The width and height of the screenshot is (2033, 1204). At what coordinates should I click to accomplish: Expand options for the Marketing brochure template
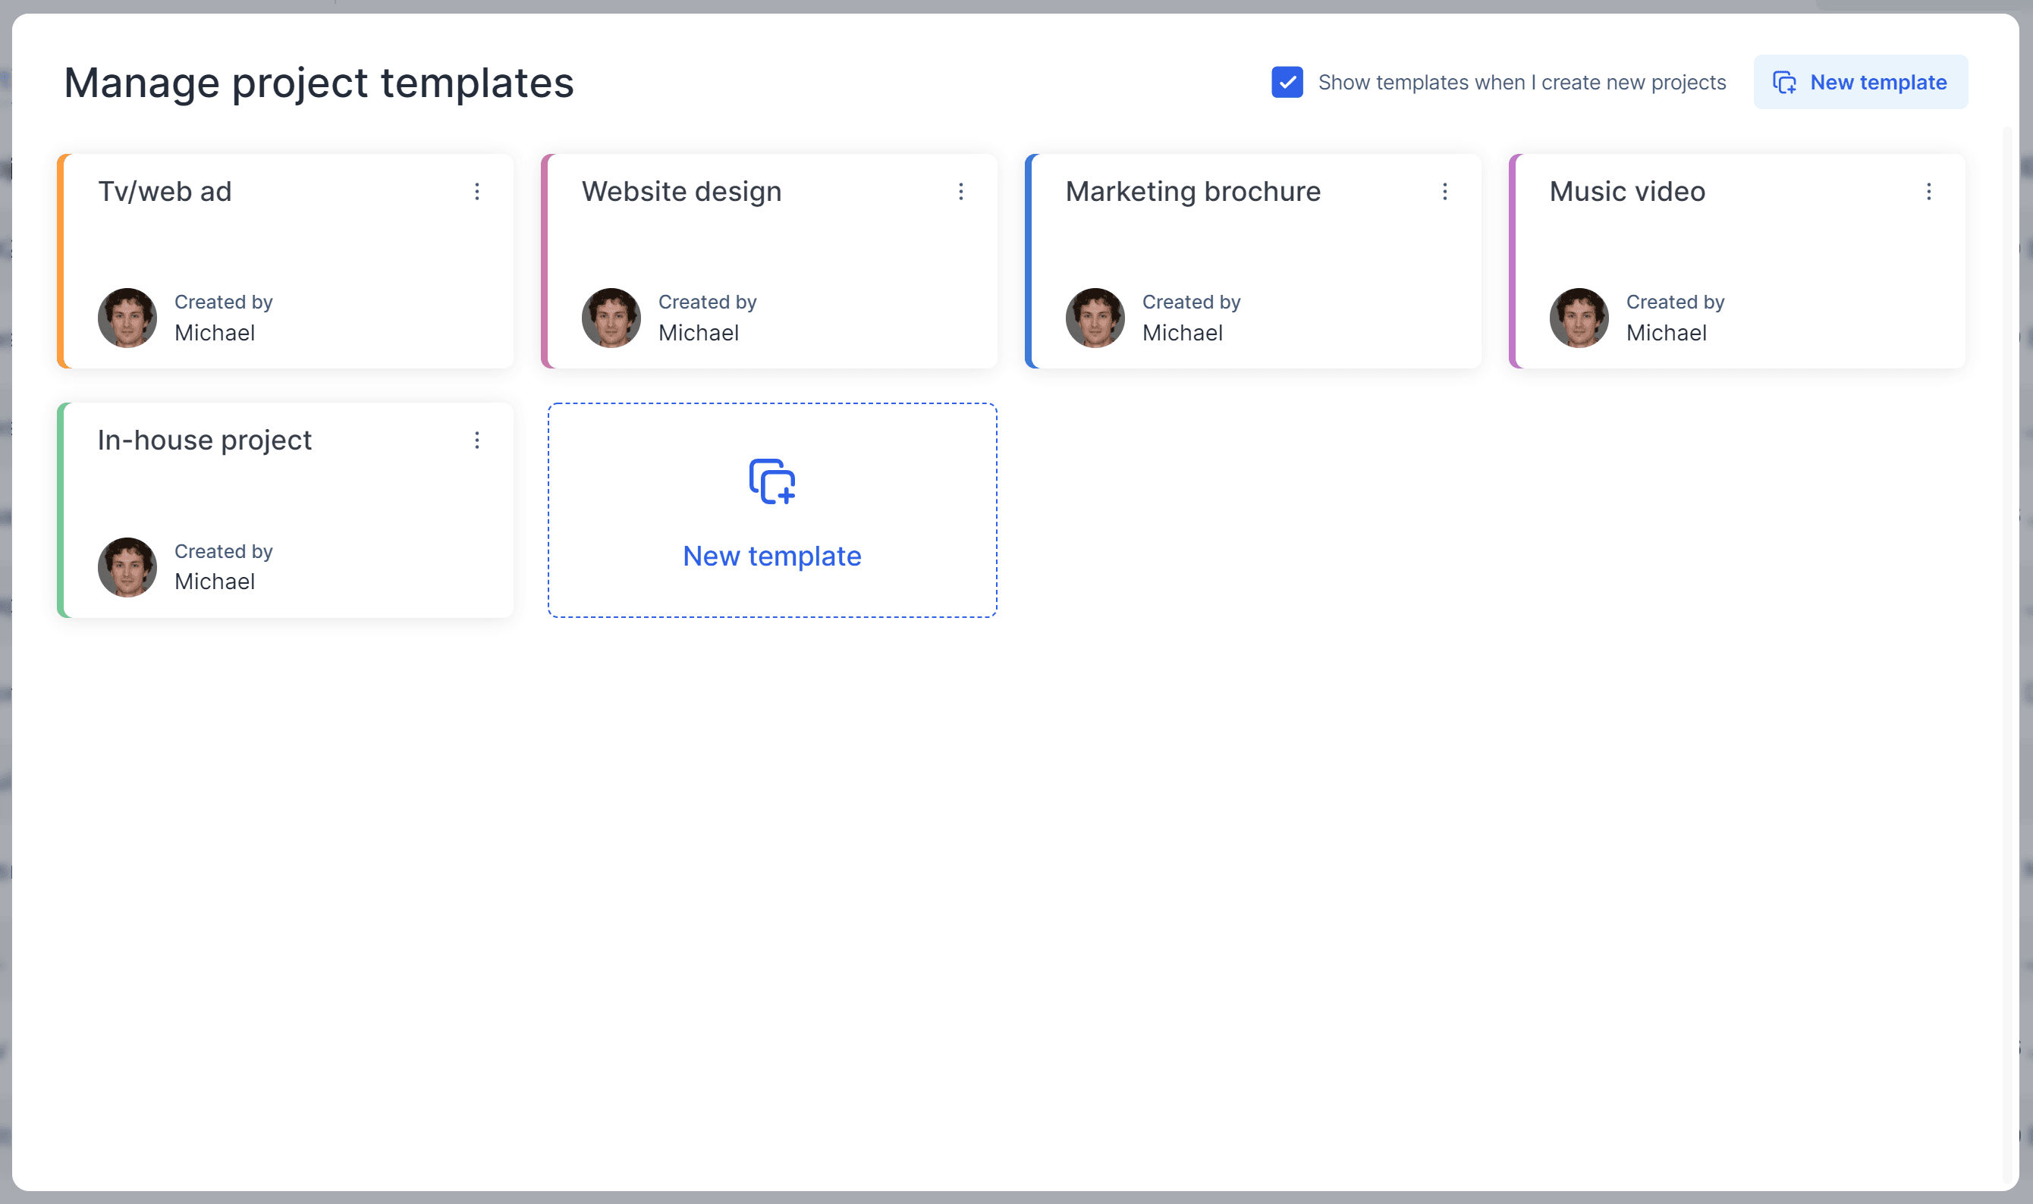pos(1444,192)
